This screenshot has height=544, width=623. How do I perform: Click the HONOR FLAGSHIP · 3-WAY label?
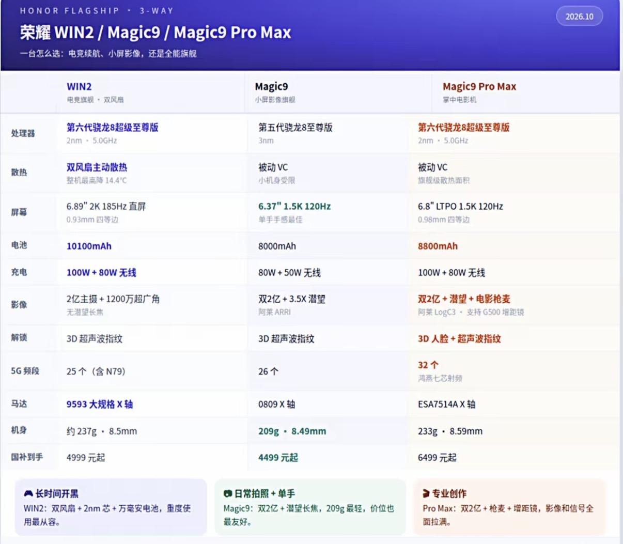coord(97,10)
